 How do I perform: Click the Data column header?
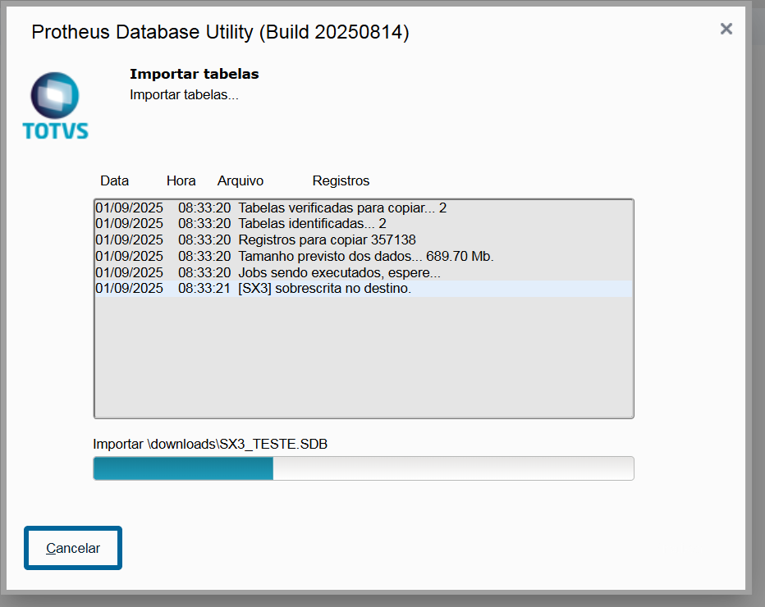[x=115, y=181]
